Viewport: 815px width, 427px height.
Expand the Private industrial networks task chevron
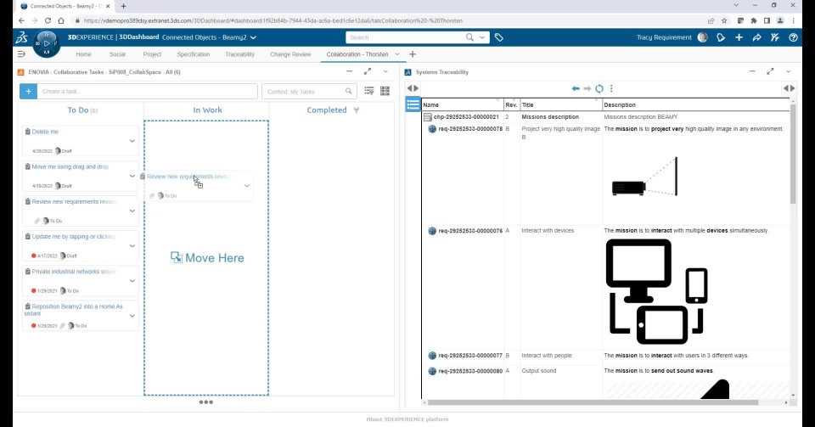coord(132,280)
